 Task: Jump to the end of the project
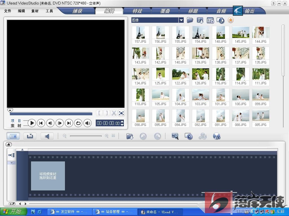(69, 123)
